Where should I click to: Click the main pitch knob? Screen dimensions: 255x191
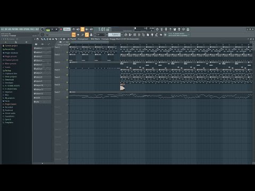pos(42,34)
